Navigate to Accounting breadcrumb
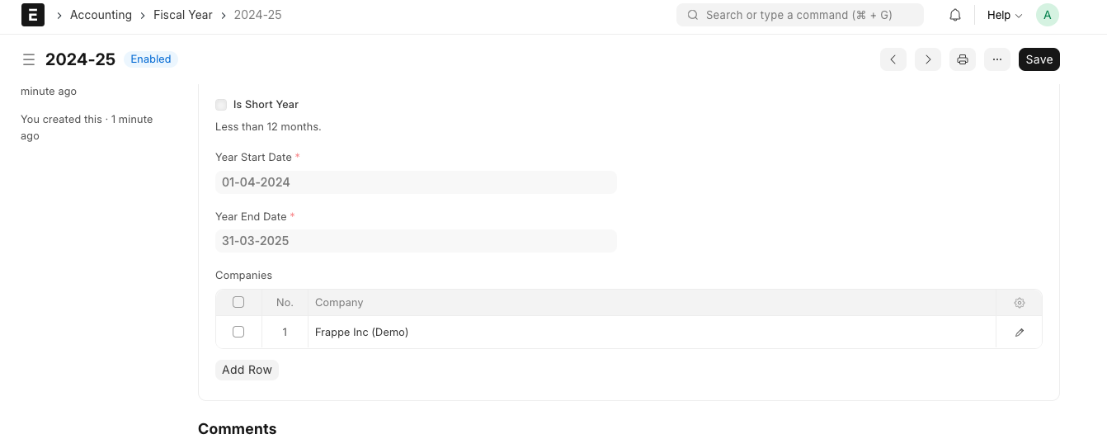 (x=101, y=15)
